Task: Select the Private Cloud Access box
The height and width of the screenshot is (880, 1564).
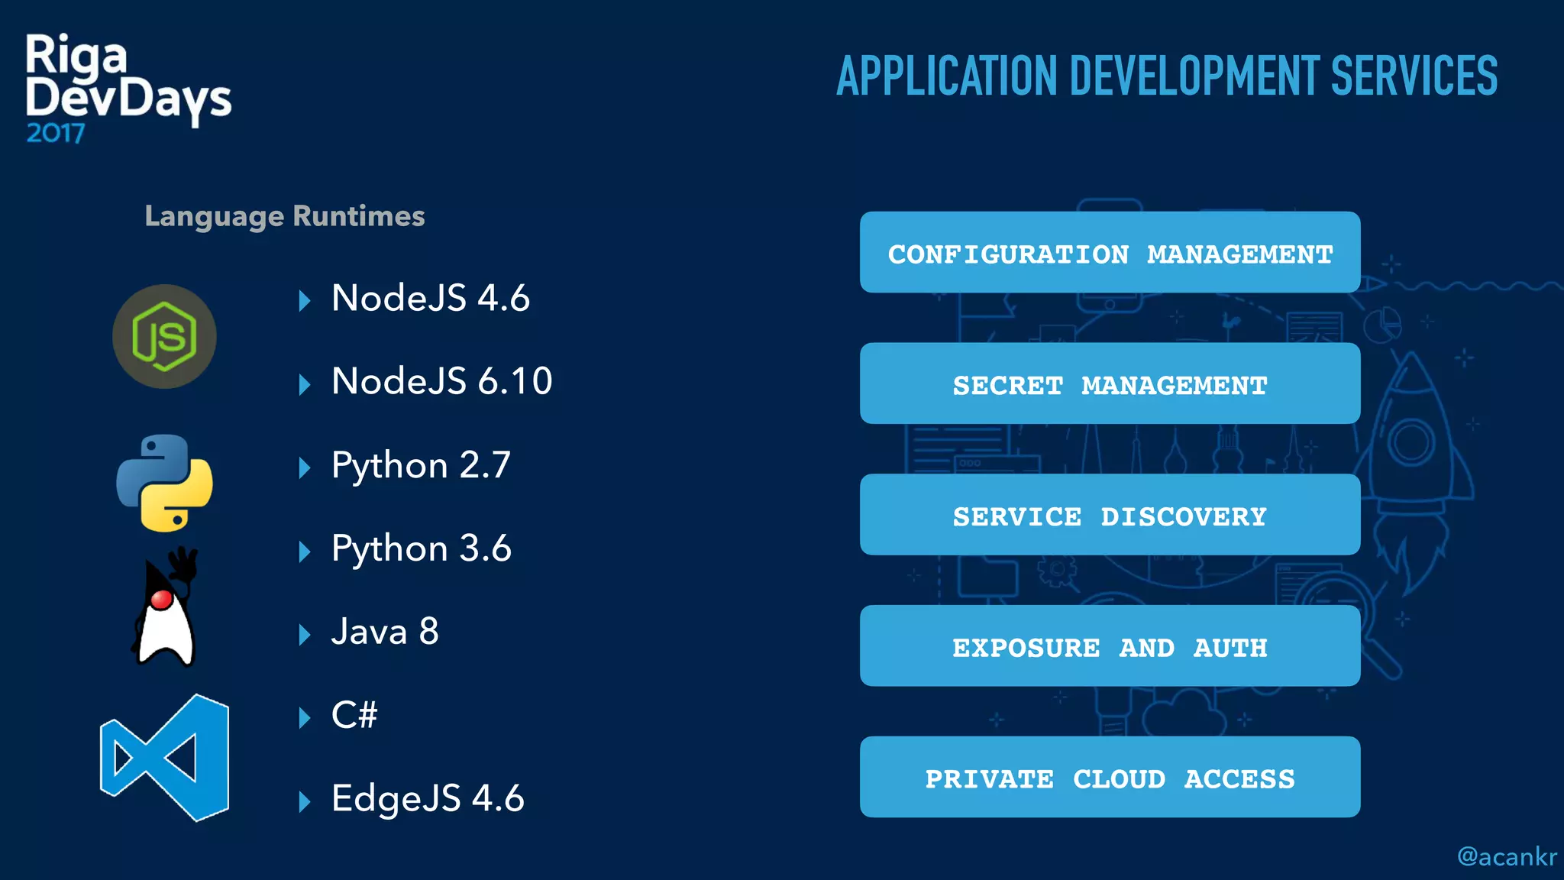Action: (1110, 777)
